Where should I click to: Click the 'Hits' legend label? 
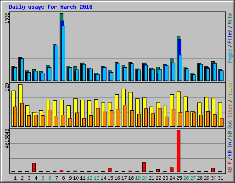(x=230, y=19)
